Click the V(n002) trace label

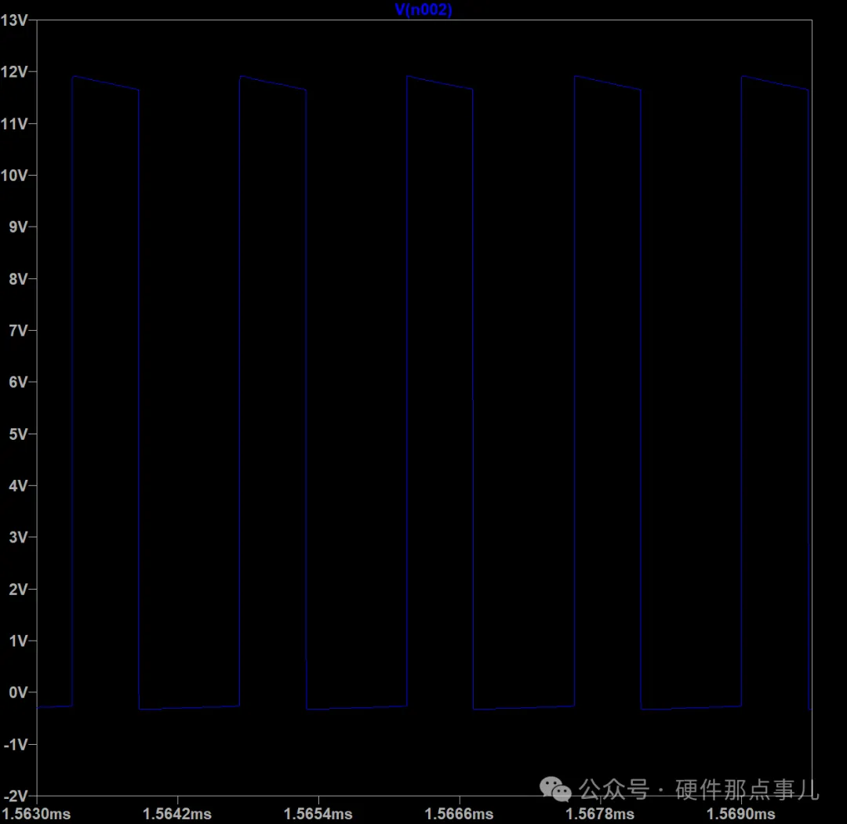point(423,10)
